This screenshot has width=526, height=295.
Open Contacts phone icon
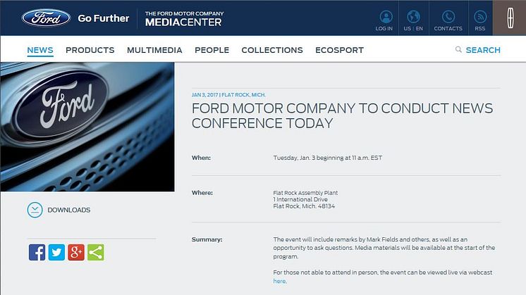[448, 17]
